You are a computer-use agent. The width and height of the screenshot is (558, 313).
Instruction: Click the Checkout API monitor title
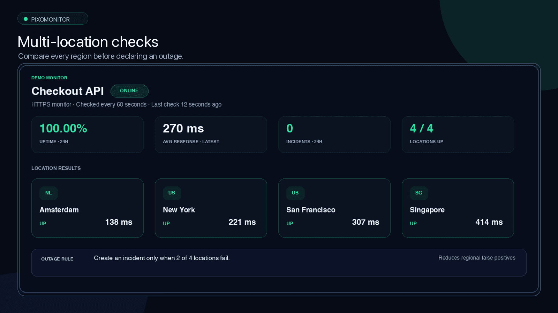68,91
